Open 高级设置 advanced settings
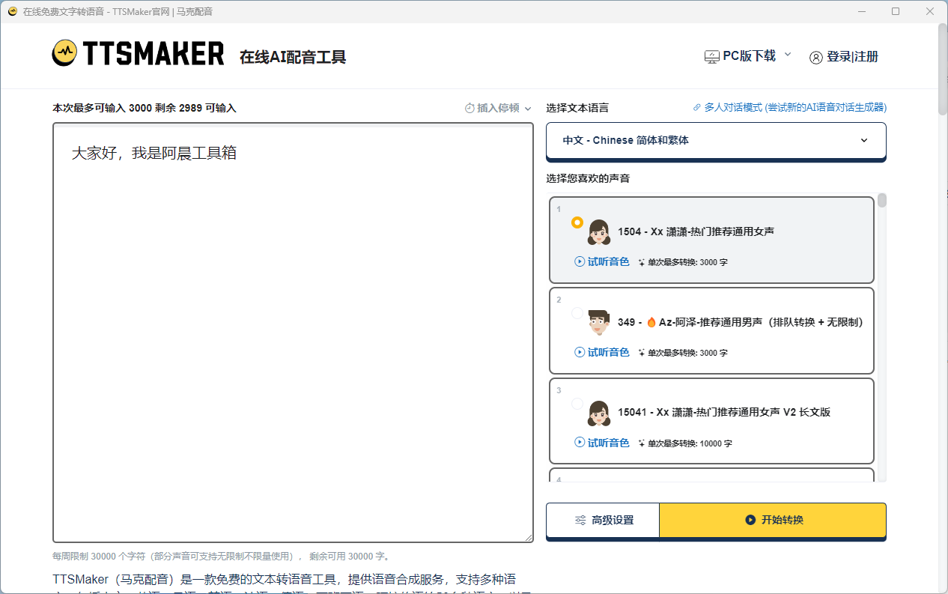 pos(603,520)
